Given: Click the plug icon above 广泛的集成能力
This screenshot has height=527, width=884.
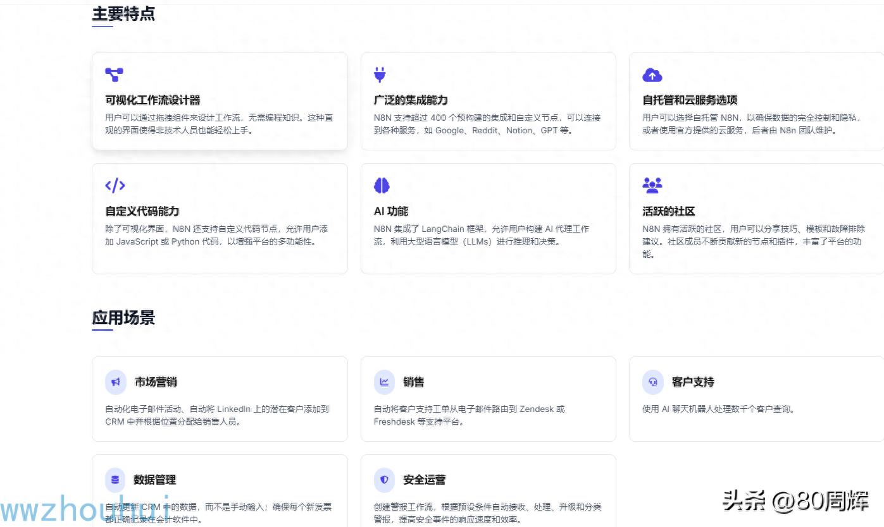Looking at the screenshot, I should tap(380, 75).
